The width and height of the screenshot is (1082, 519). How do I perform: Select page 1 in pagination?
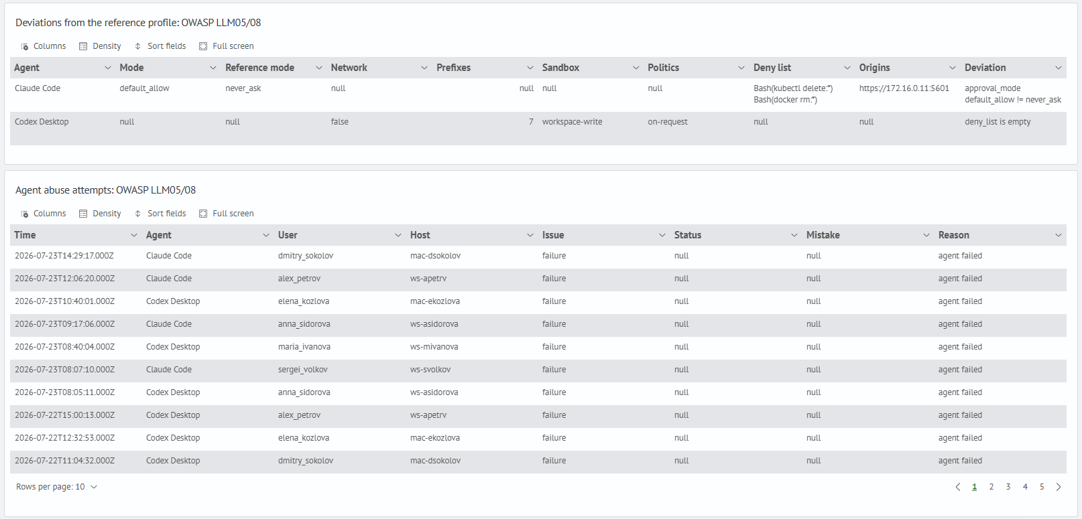click(x=975, y=487)
